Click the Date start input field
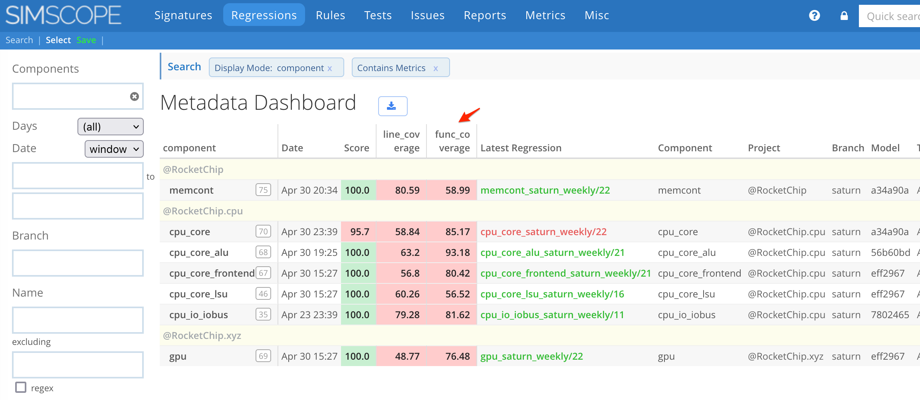This screenshot has width=920, height=400. [x=78, y=176]
